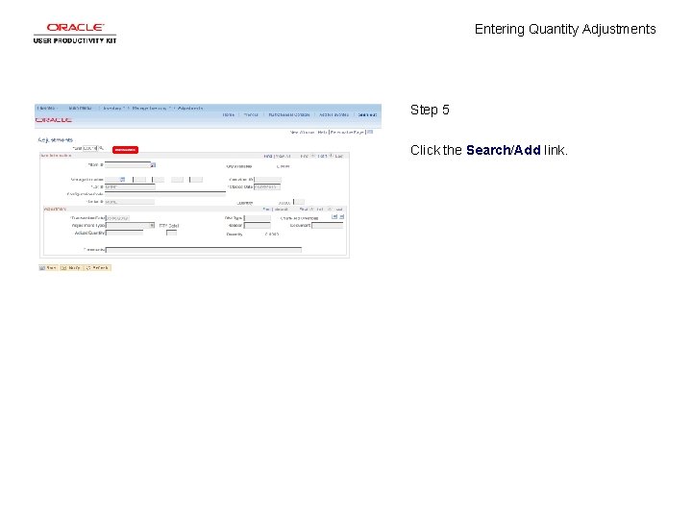Open the Item ID lookup icon

click(153, 165)
